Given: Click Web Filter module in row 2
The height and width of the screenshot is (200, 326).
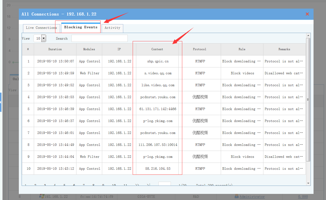Looking at the screenshot, I should (90, 73).
